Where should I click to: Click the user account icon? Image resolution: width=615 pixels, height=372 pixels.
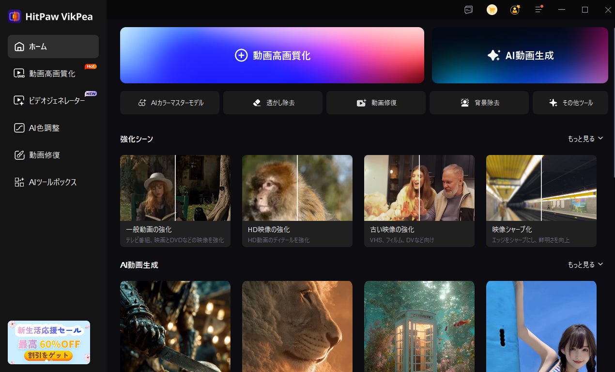coord(515,10)
